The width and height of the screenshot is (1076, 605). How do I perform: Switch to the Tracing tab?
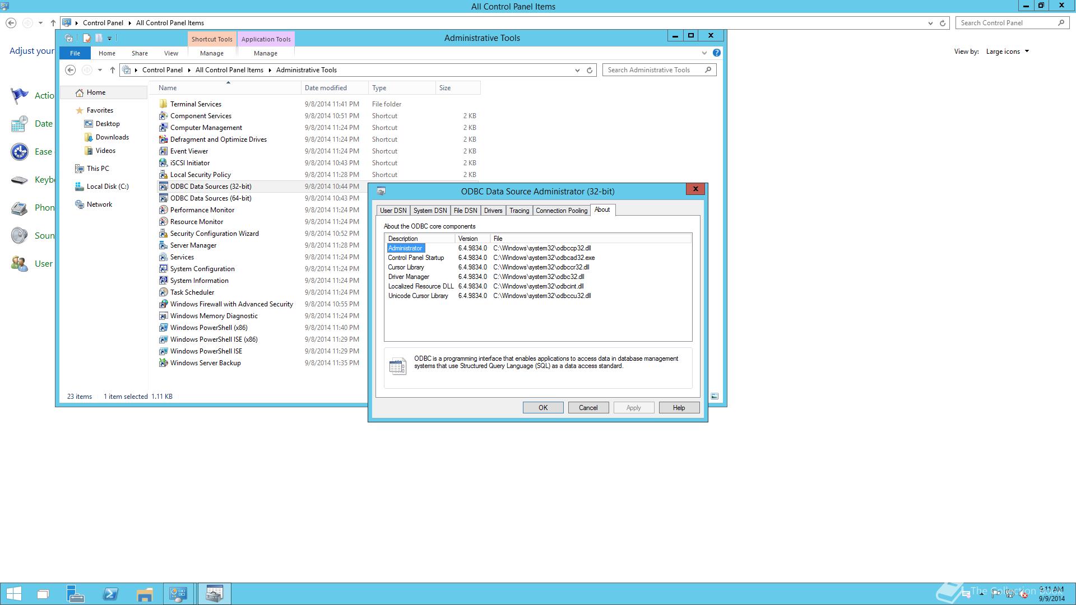519,211
